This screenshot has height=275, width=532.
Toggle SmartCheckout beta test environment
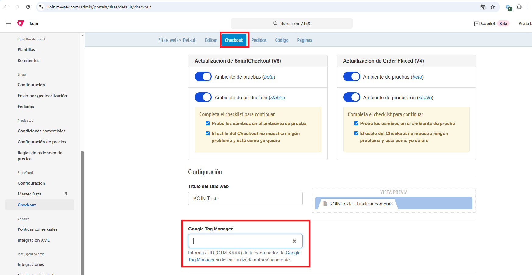coord(203,76)
